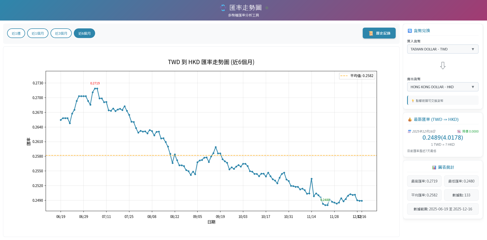This screenshot has width=487, height=240.
Task: Switch to the 近1個月 time range
Action: coord(38,33)
